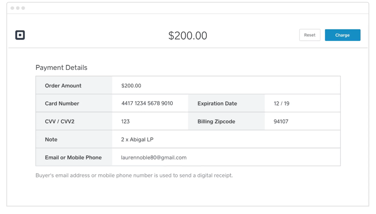The width and height of the screenshot is (376, 214).
Task: Click the large $200.00 total in header
Action: click(x=188, y=35)
